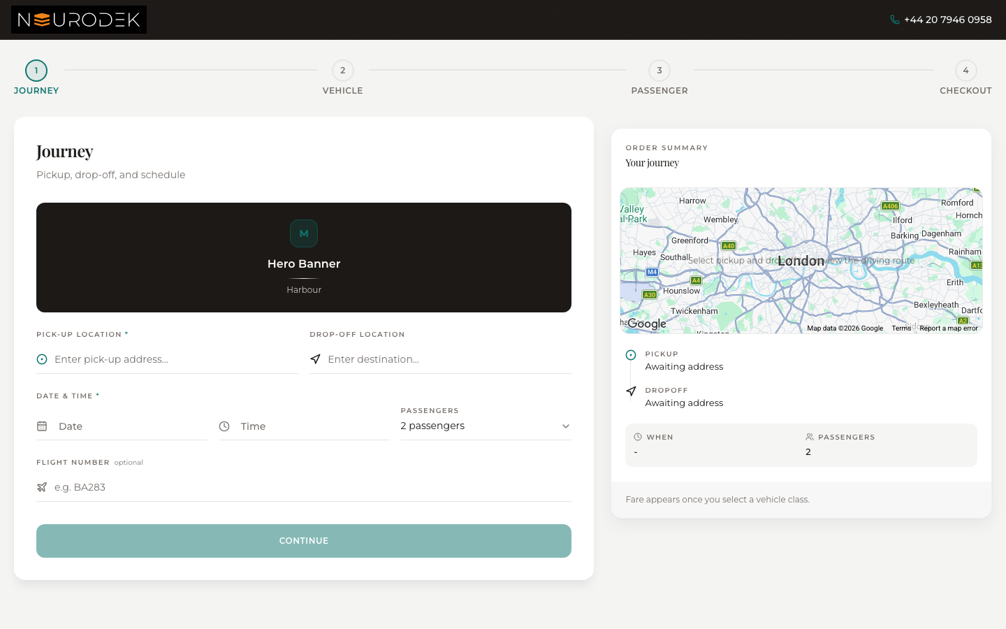Click the When clock icon in summary
This screenshot has height=629, width=1006.
pos(638,437)
